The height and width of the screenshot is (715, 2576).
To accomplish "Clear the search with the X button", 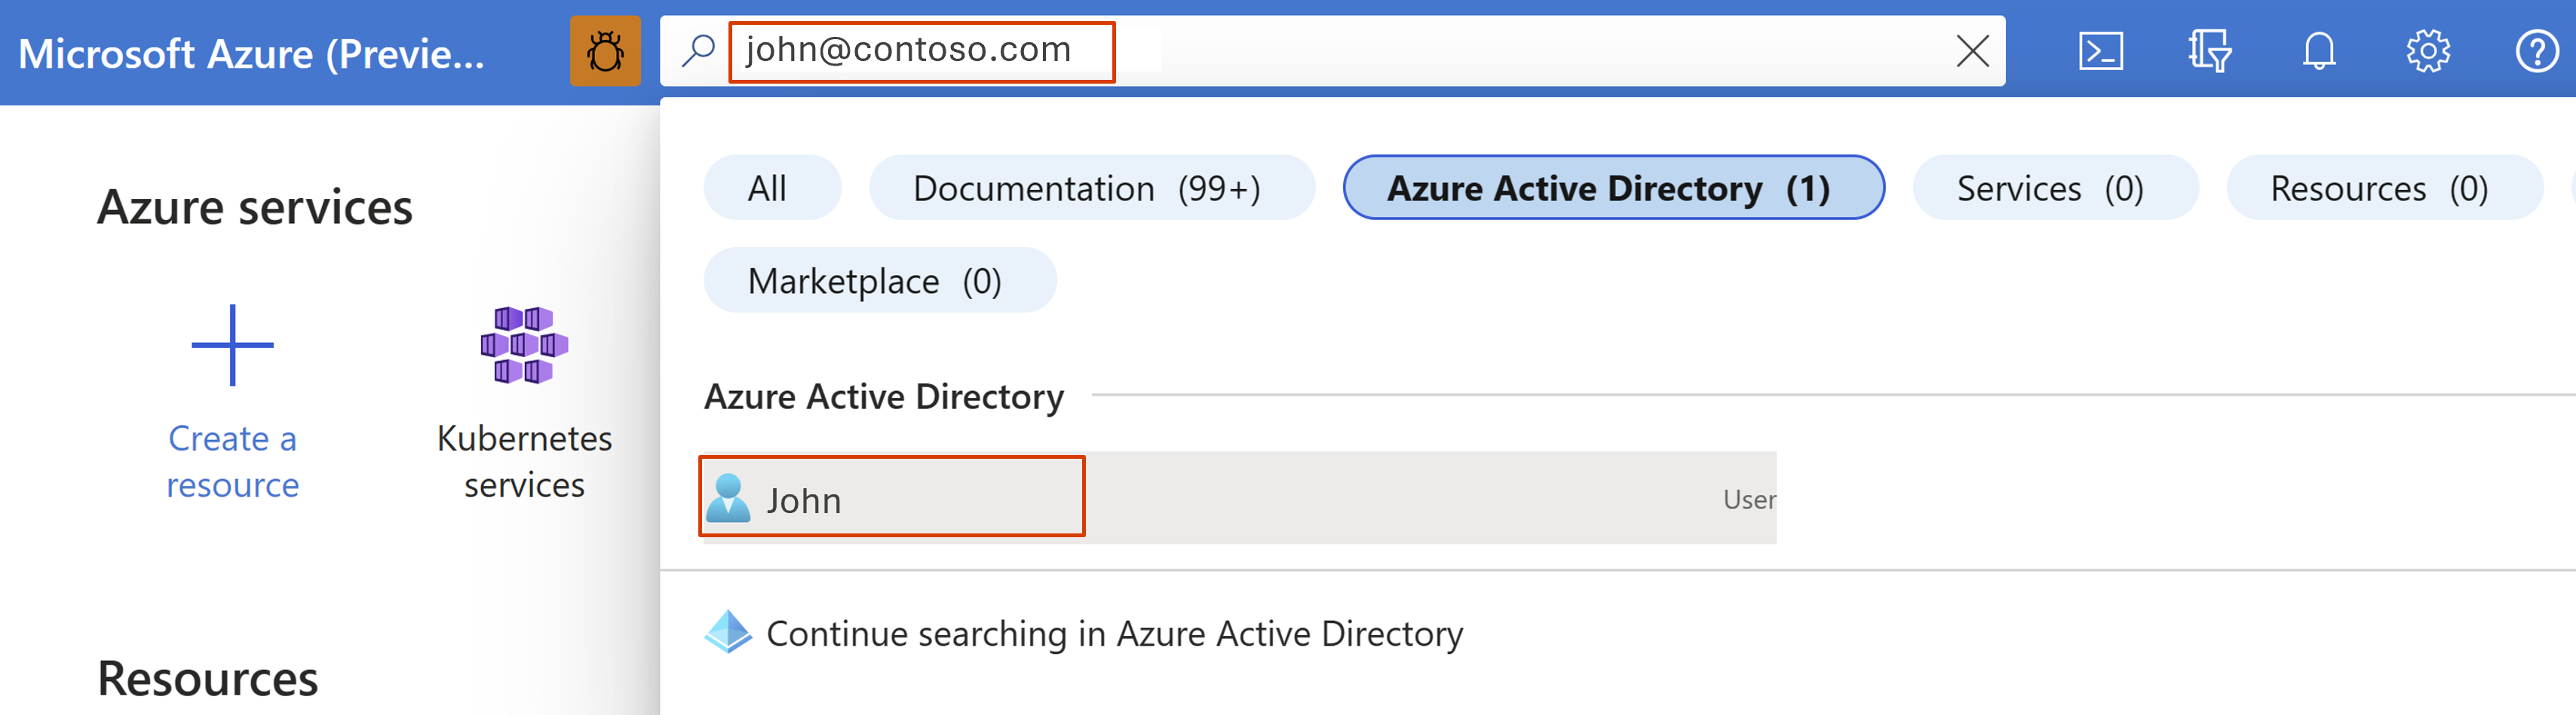I will point(1971,52).
